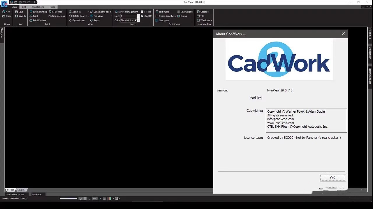Open Layers management

[x=126, y=12]
